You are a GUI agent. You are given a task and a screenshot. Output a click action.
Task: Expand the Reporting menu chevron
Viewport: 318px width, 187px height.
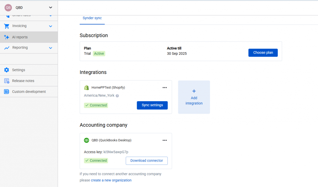click(51, 48)
